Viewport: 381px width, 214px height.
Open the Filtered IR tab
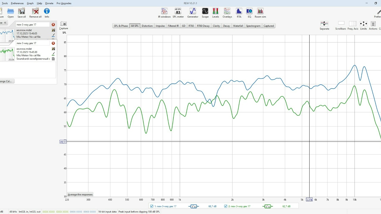[x=173, y=26]
